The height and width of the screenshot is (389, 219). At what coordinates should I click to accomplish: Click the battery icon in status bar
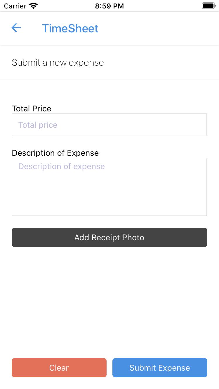(208, 6)
